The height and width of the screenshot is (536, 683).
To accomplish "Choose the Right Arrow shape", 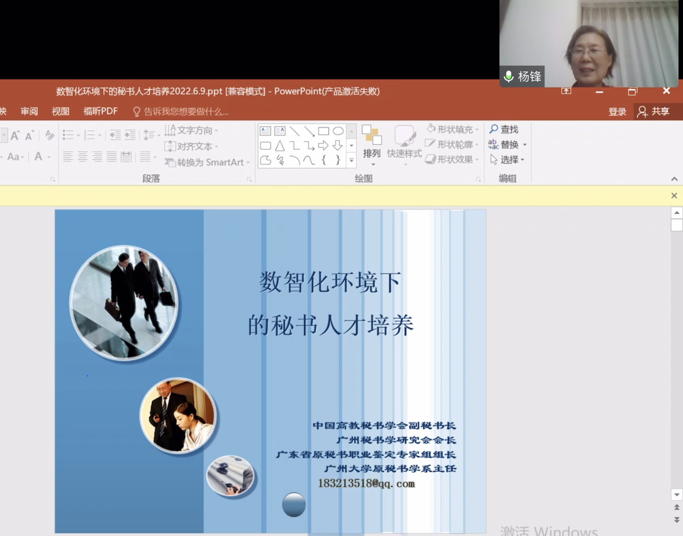I will click(x=323, y=146).
